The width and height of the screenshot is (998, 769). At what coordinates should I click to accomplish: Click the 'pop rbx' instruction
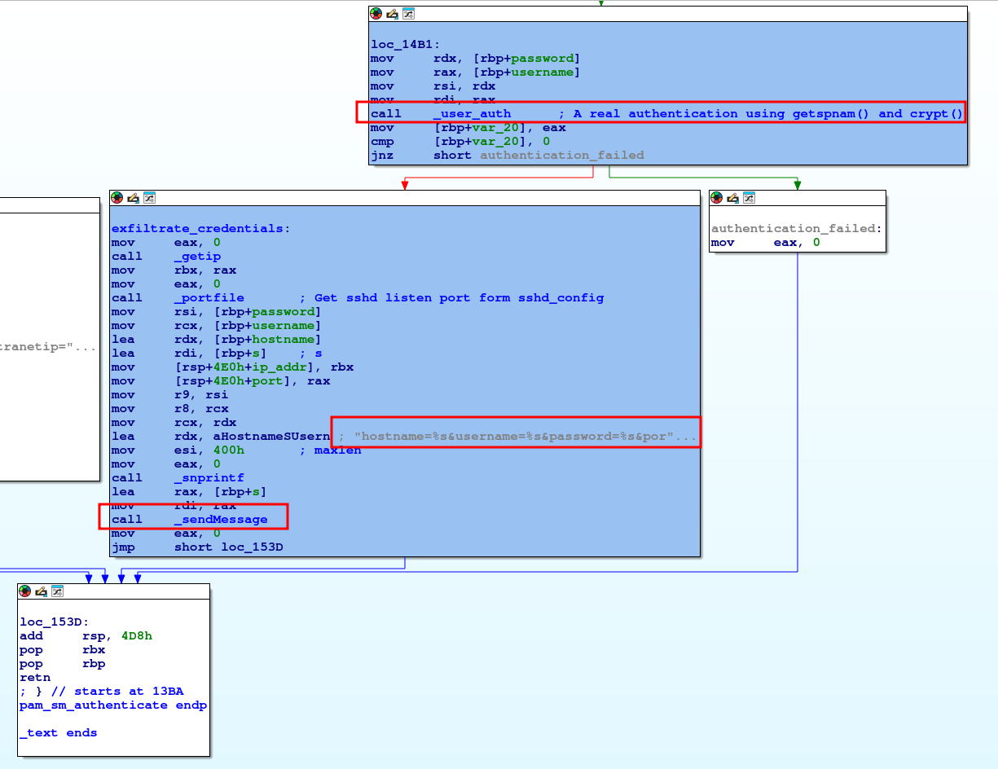(x=63, y=650)
